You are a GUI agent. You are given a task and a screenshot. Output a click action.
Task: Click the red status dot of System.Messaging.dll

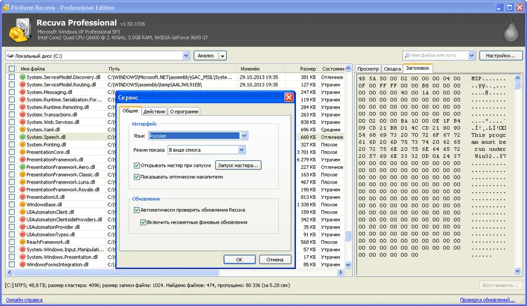coord(23,92)
